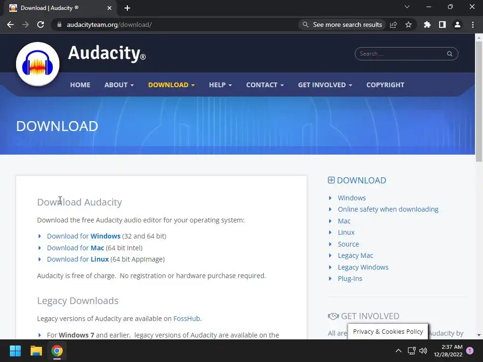483x362 pixels.
Task: Toggle the Chrome side panel icon
Action: coord(442,25)
